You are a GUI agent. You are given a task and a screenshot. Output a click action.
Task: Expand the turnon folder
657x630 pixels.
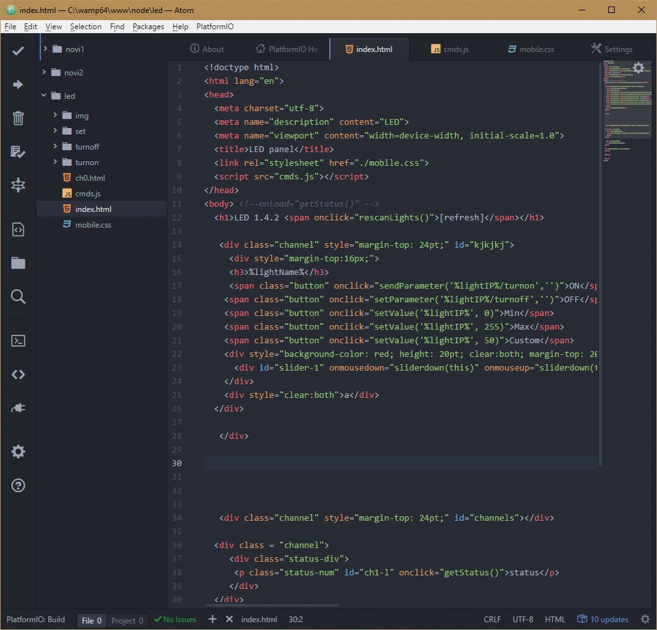(55, 162)
